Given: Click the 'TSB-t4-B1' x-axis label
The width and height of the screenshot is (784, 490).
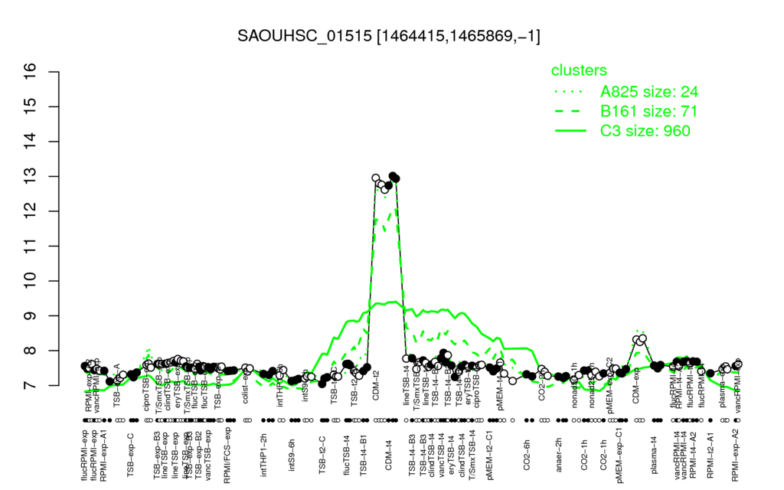Looking at the screenshot, I should click(x=364, y=455).
